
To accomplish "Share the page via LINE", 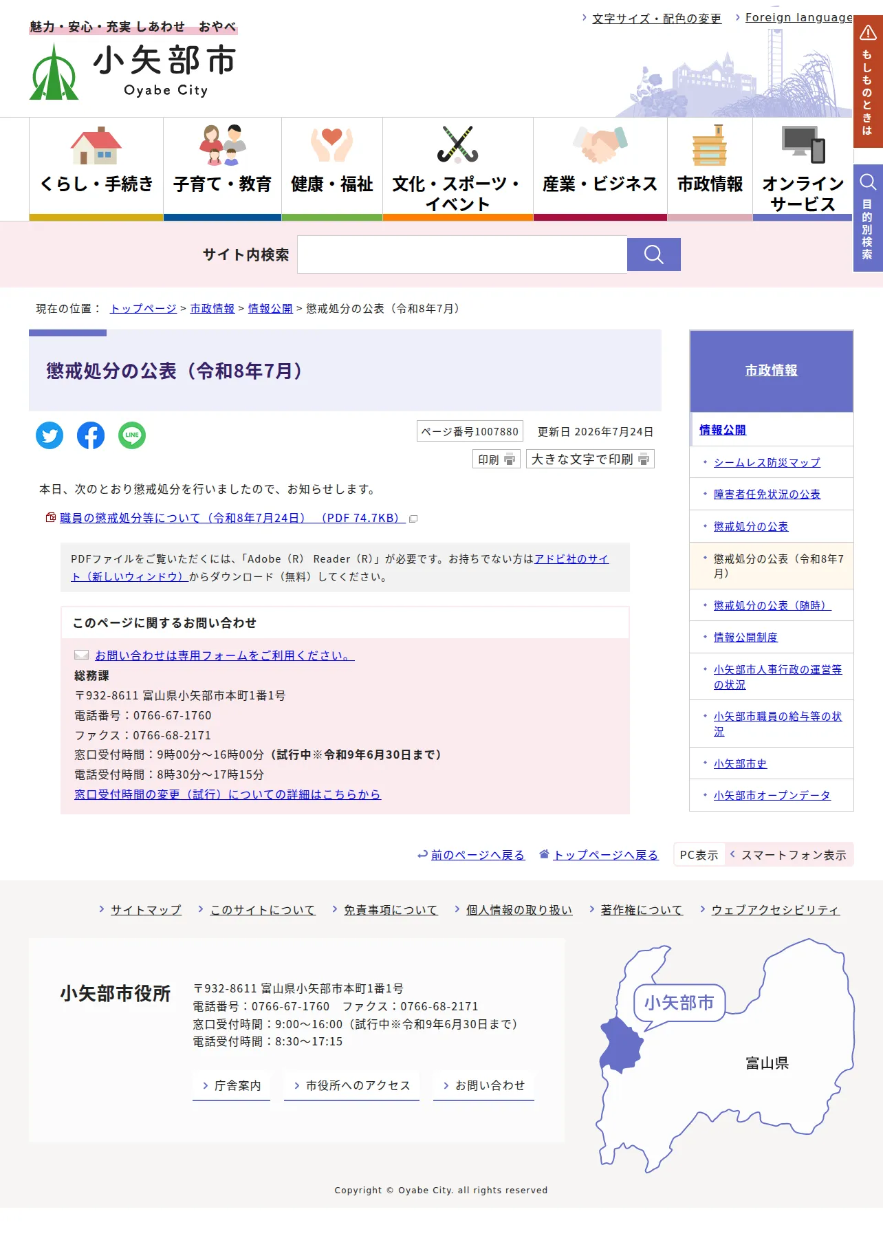I will [132, 435].
